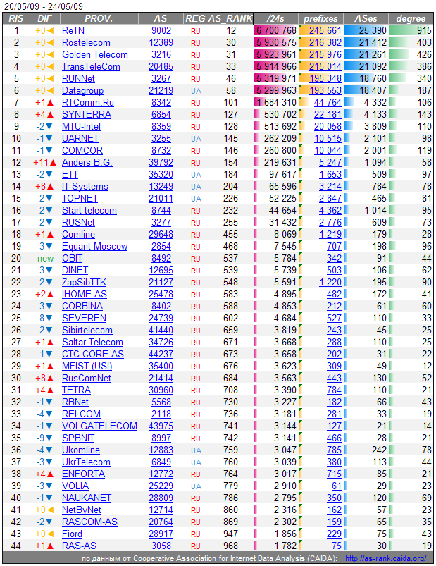Image resolution: width=436 pixels, height=566 pixels.
Task: Click the AS rank value 968
Action: pos(230,546)
